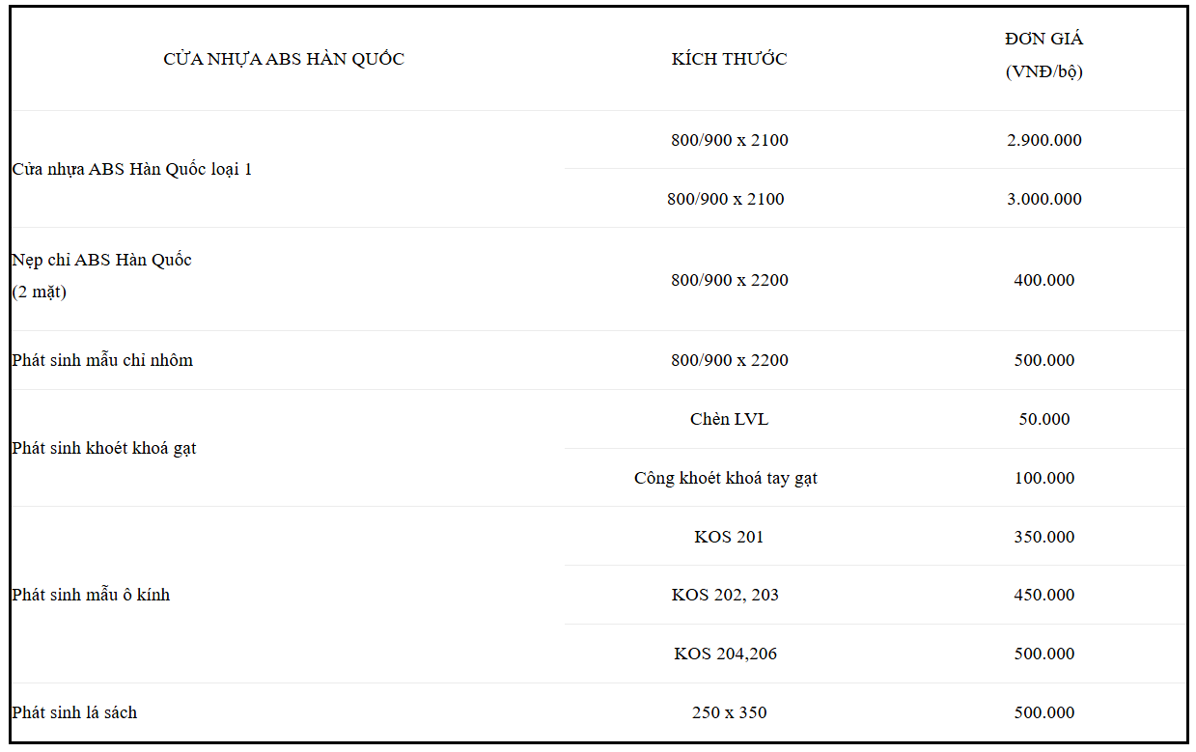Select the KOS 202, 203 cell
The width and height of the screenshot is (1196, 752).
coord(725,595)
